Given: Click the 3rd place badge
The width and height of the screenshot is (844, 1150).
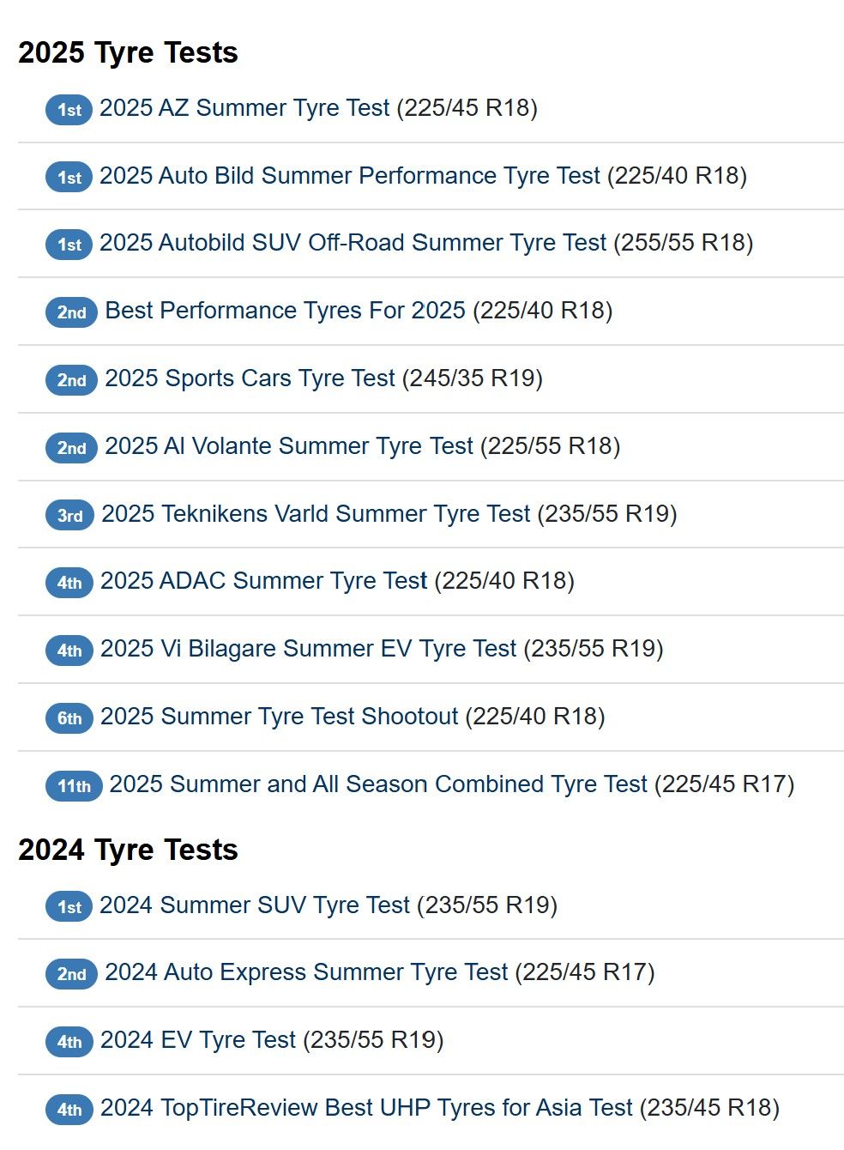Looking at the screenshot, I should click(x=69, y=516).
